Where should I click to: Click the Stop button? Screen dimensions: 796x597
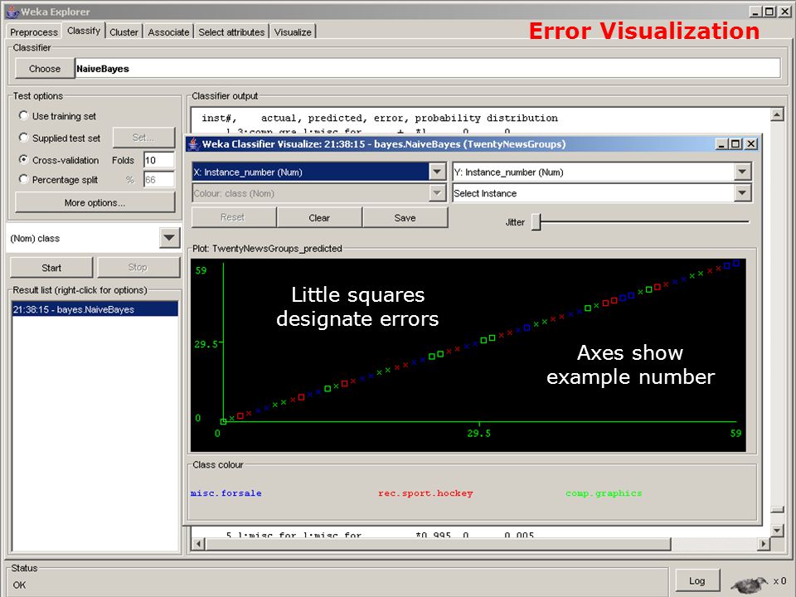(x=138, y=268)
